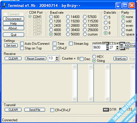Click the Disconnect button
Screen dimensions: 137x123
pos(13,19)
